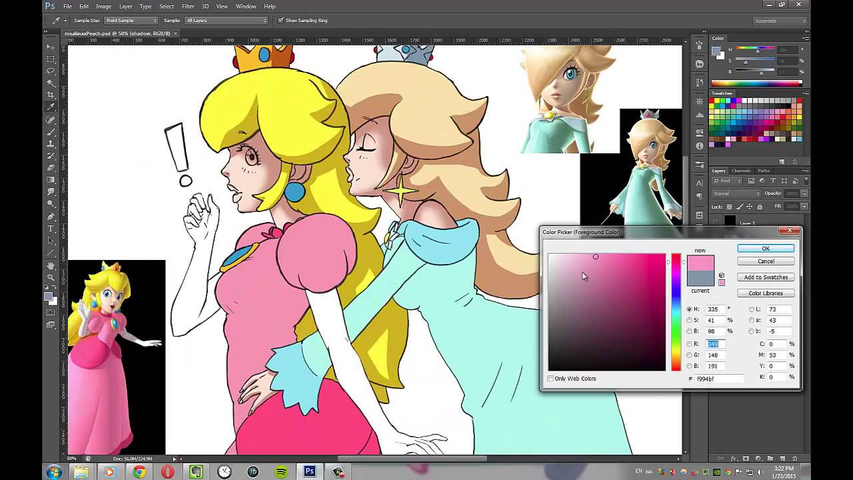Select the Move tool in the toolbox

pos(51,47)
